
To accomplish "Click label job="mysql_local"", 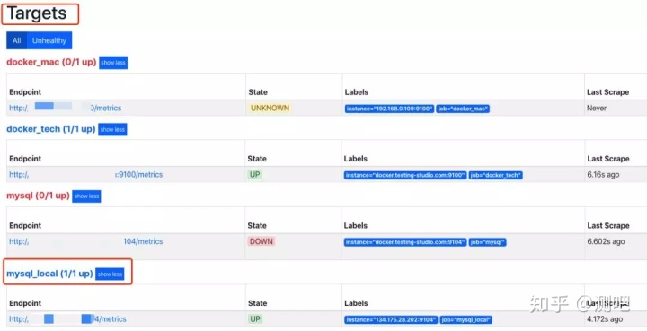I will click(466, 320).
